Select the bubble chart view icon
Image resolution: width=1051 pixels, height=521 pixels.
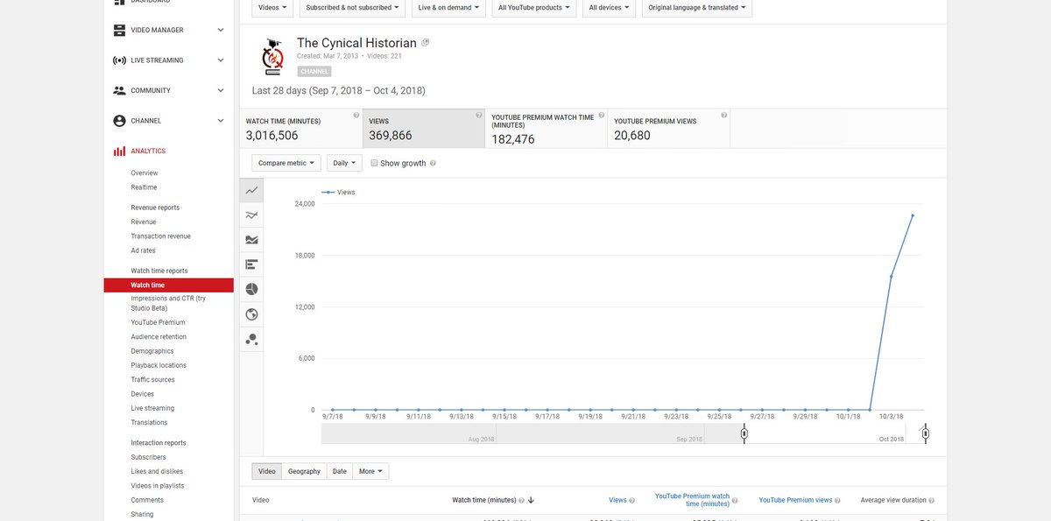(252, 339)
